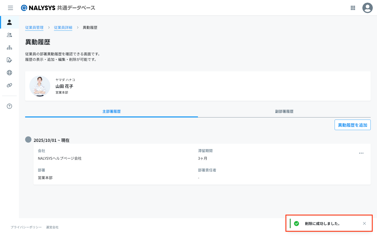Open the hamburger navigation menu

pos(10,8)
